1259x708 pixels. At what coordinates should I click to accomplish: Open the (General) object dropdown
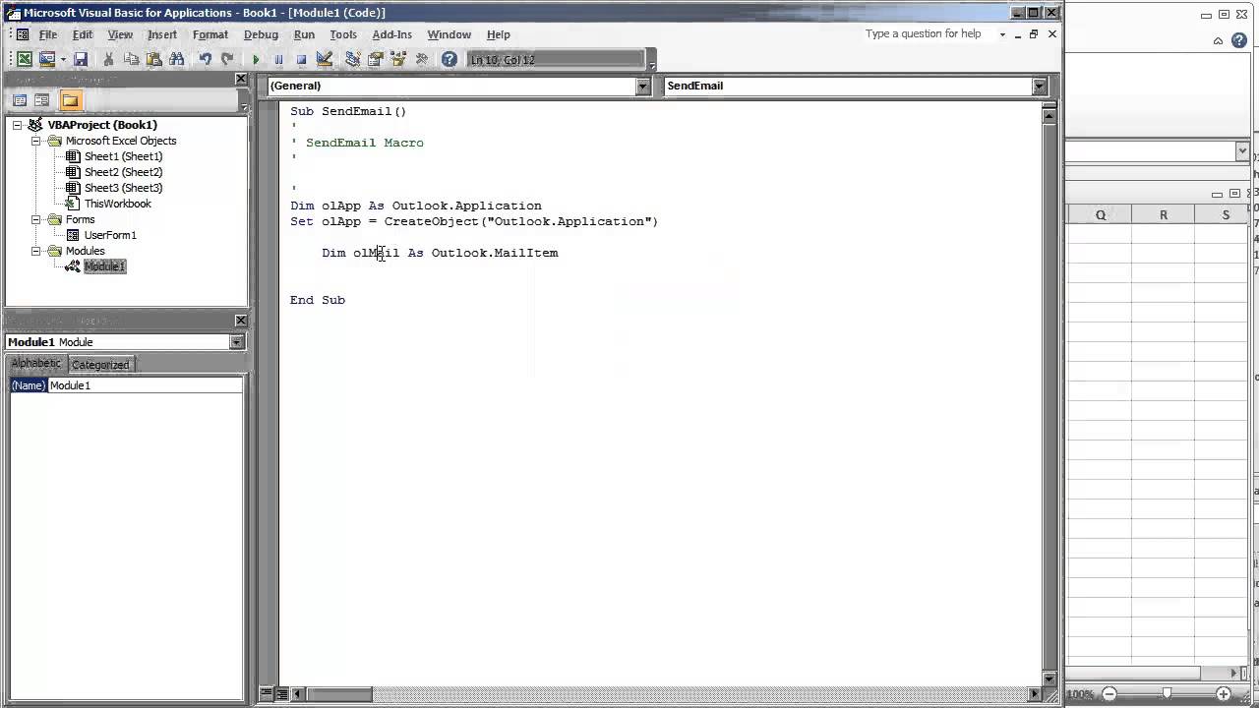click(642, 87)
